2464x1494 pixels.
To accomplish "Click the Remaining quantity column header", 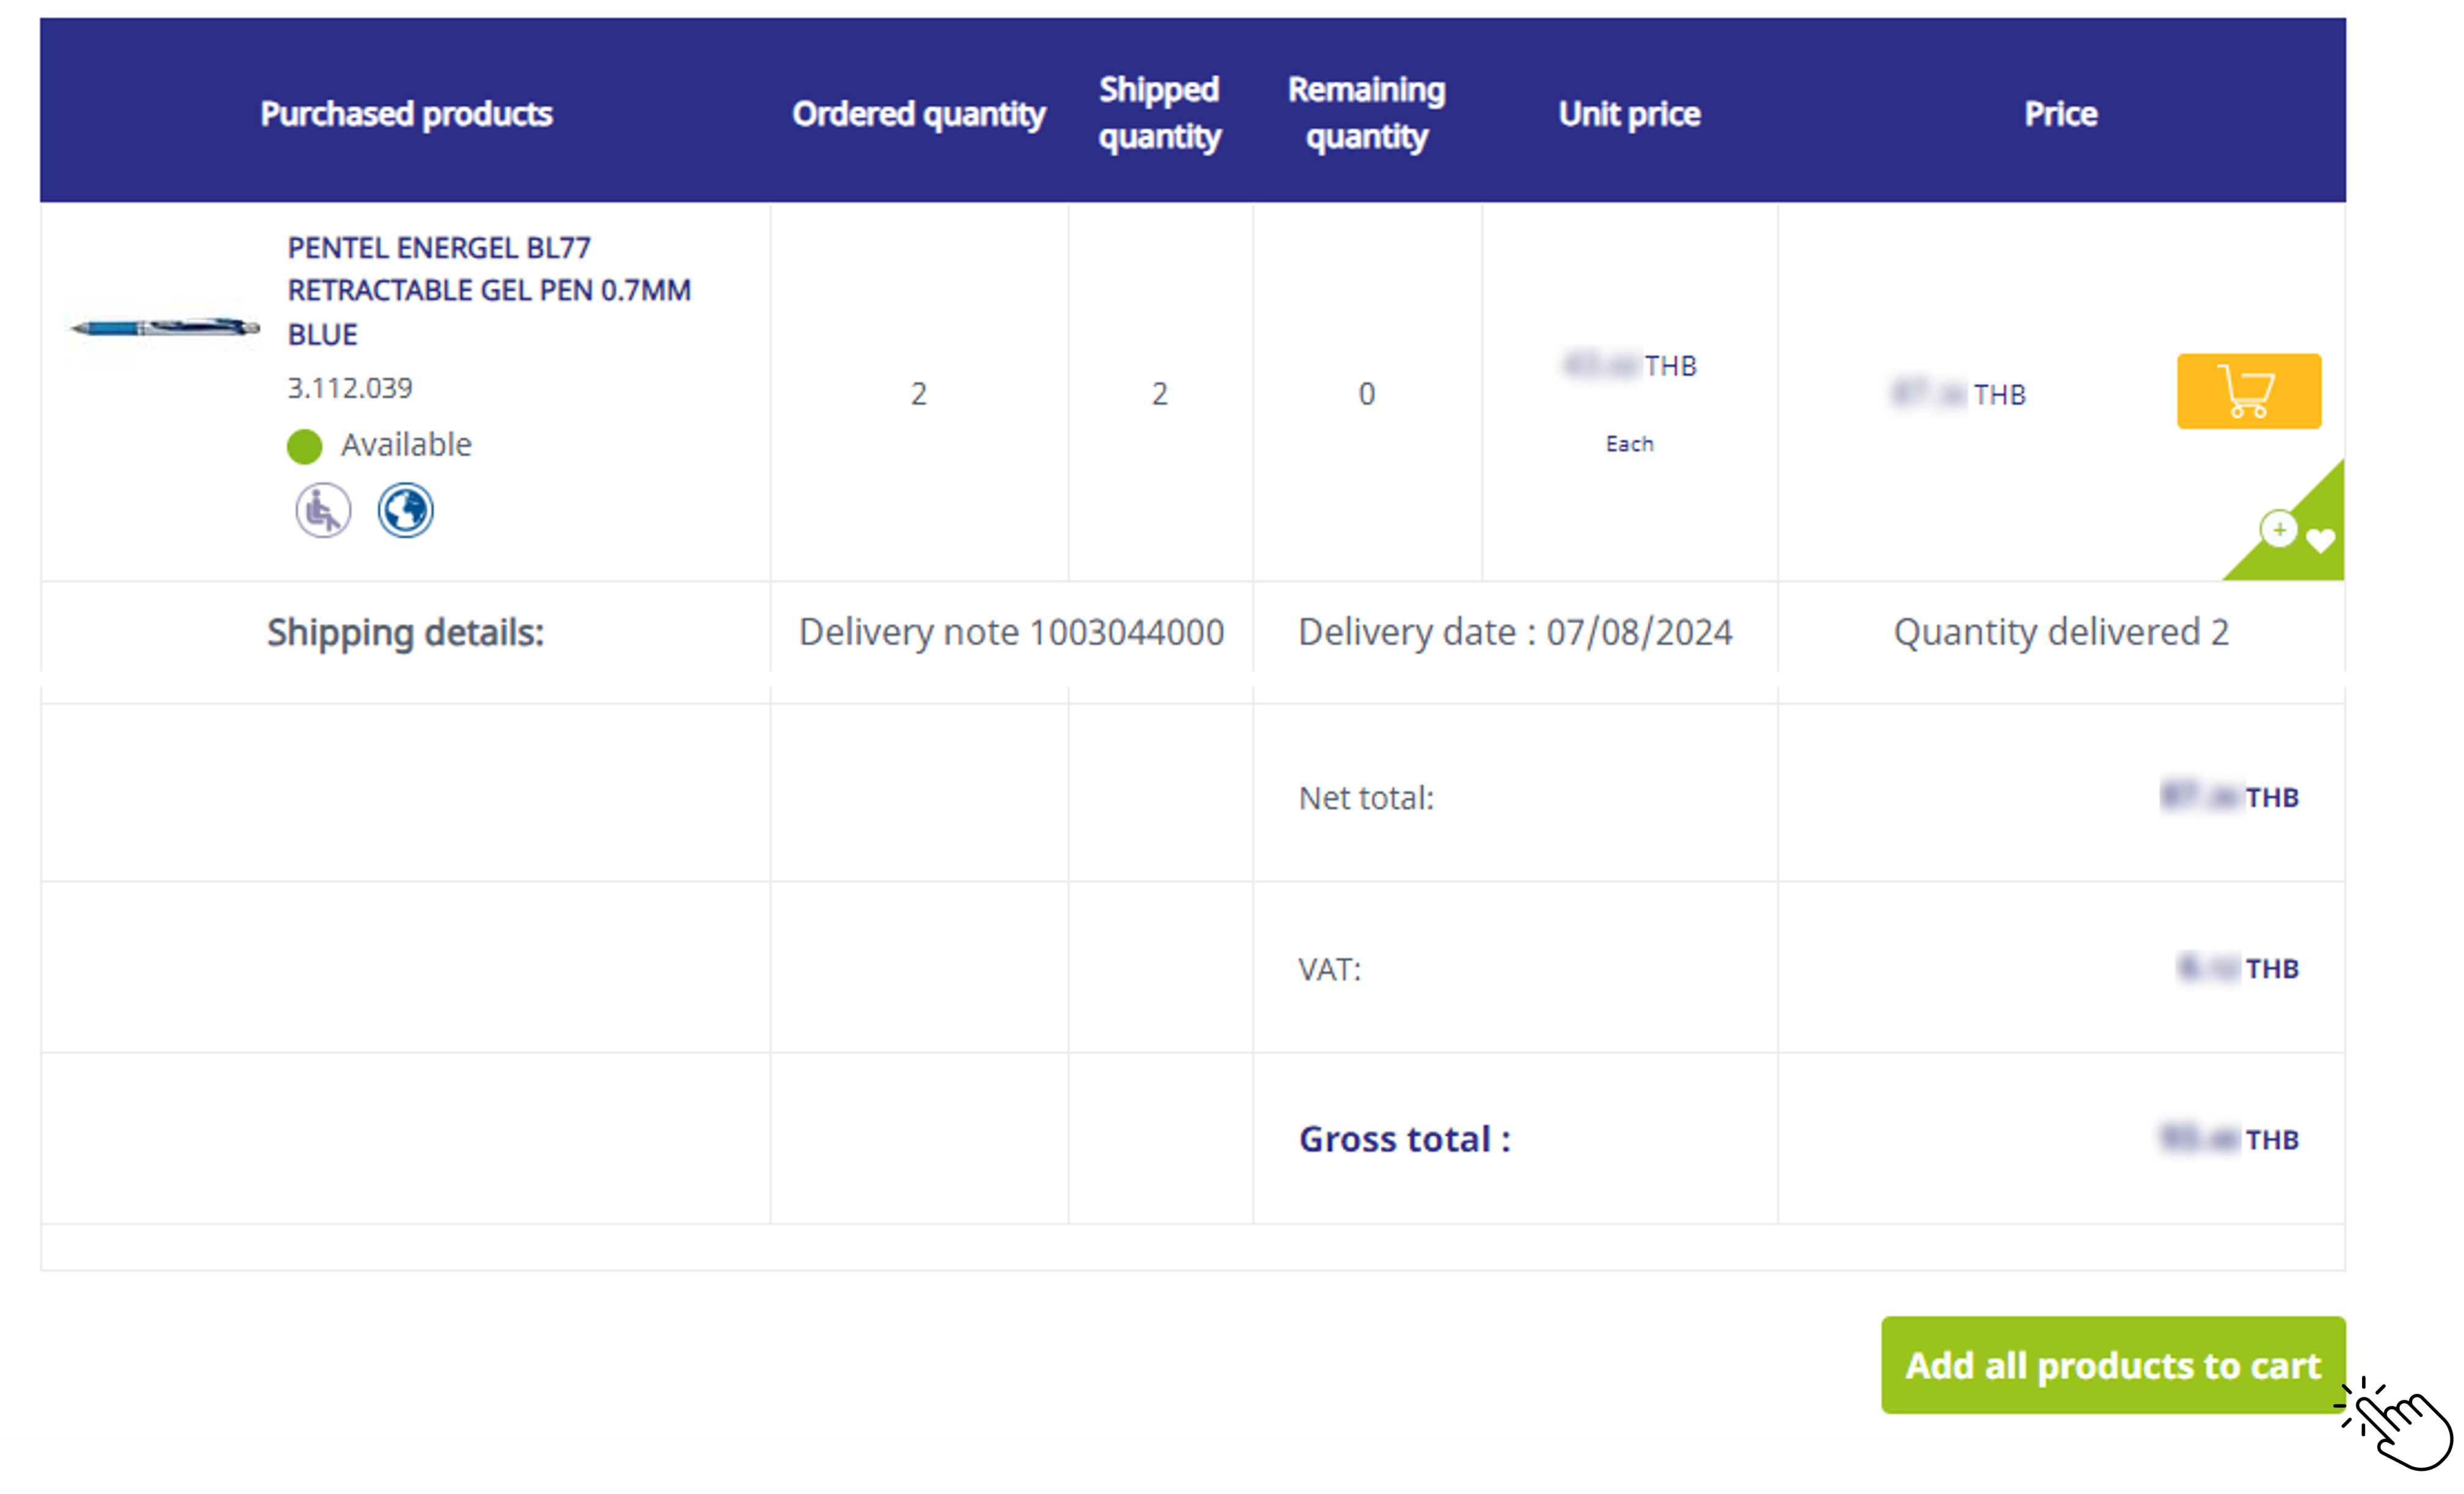I will click(1366, 112).
